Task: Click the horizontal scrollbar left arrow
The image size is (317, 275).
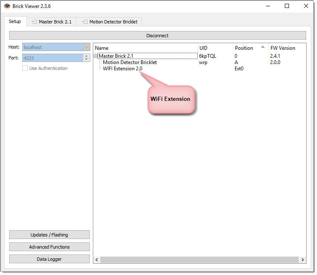Action: [97, 260]
